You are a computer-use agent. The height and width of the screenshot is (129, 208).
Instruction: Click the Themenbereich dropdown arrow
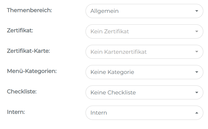pos(197,11)
